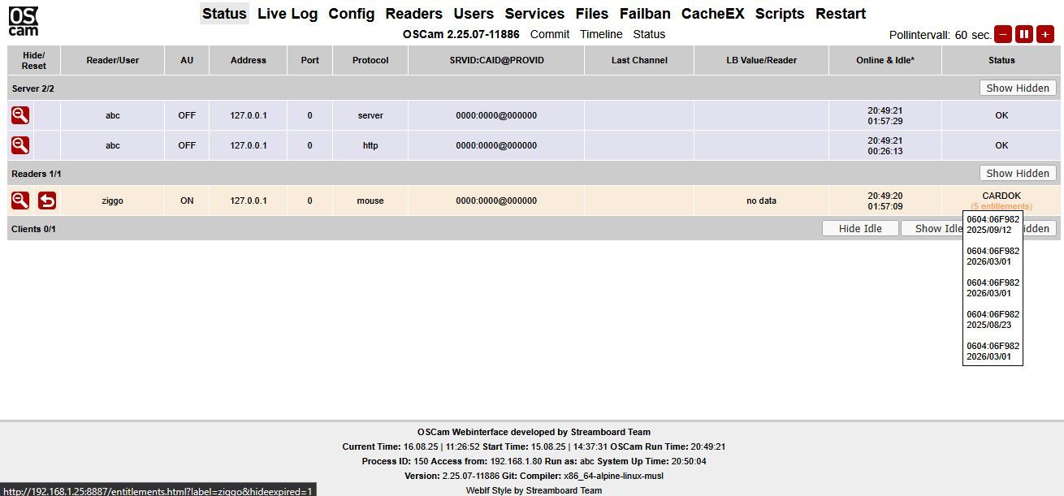Click the OK status in http row

click(1001, 145)
